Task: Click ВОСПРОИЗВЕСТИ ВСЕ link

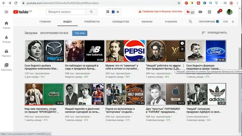Action: [x=54, y=33]
